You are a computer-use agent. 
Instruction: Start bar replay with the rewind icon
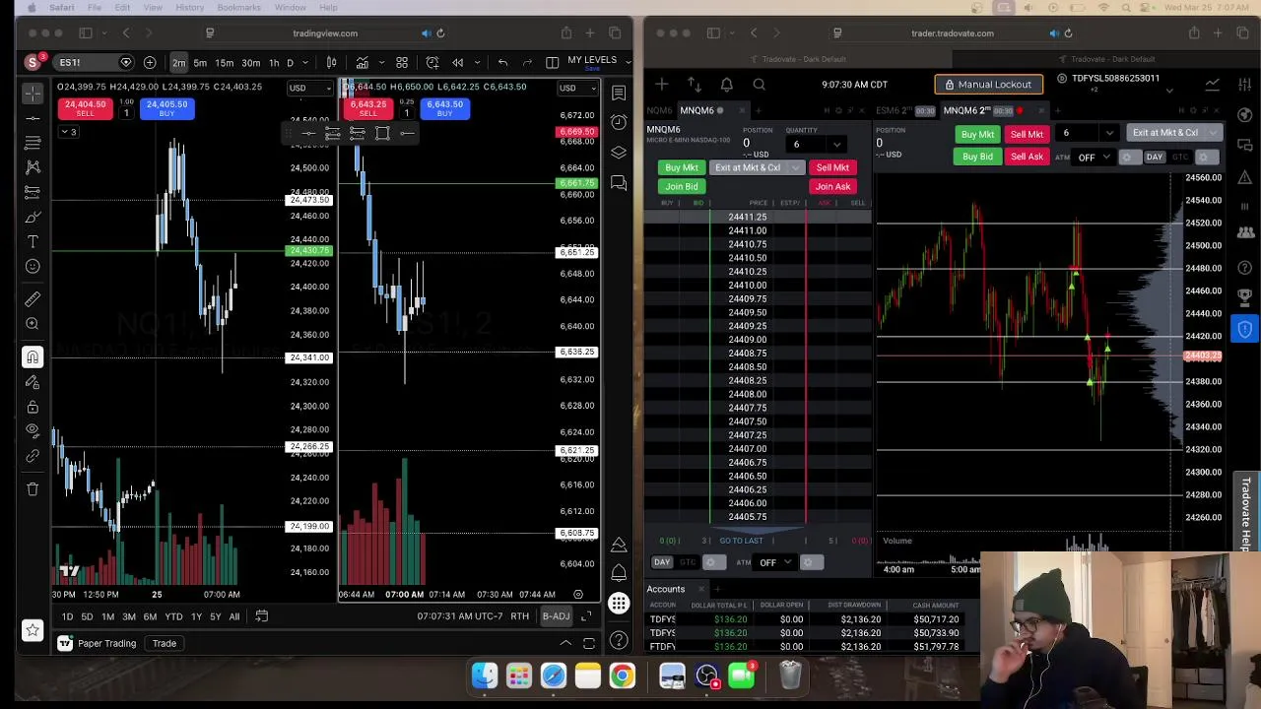click(x=458, y=63)
